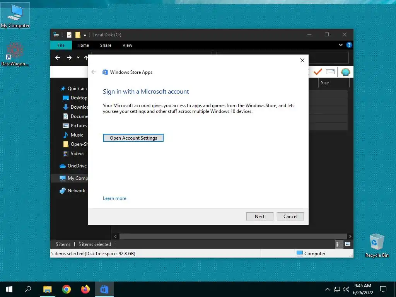This screenshot has width=396, height=297.
Task: Go up one folder level
Action: [86, 58]
